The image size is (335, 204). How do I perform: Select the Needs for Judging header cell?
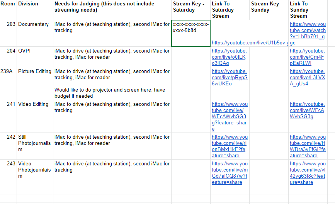tap(112, 10)
